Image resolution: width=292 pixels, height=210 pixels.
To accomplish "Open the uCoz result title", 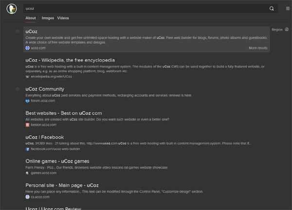I will (31, 32).
